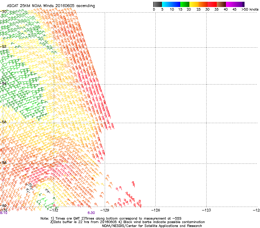Click the '20' label under the color bar

click(x=189, y=9)
